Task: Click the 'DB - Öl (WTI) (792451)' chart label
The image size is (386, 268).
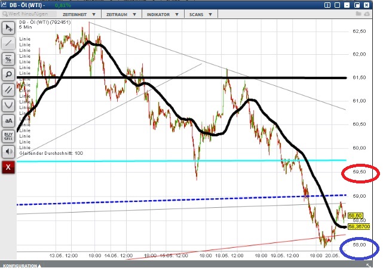Action: (45, 22)
